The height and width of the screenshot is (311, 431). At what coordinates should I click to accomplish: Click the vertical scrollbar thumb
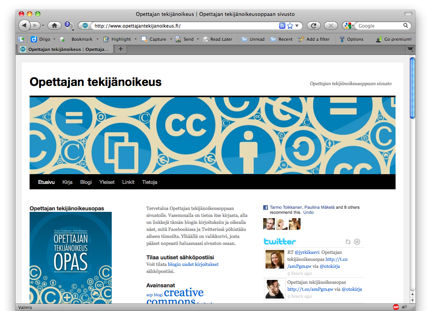tap(412, 87)
